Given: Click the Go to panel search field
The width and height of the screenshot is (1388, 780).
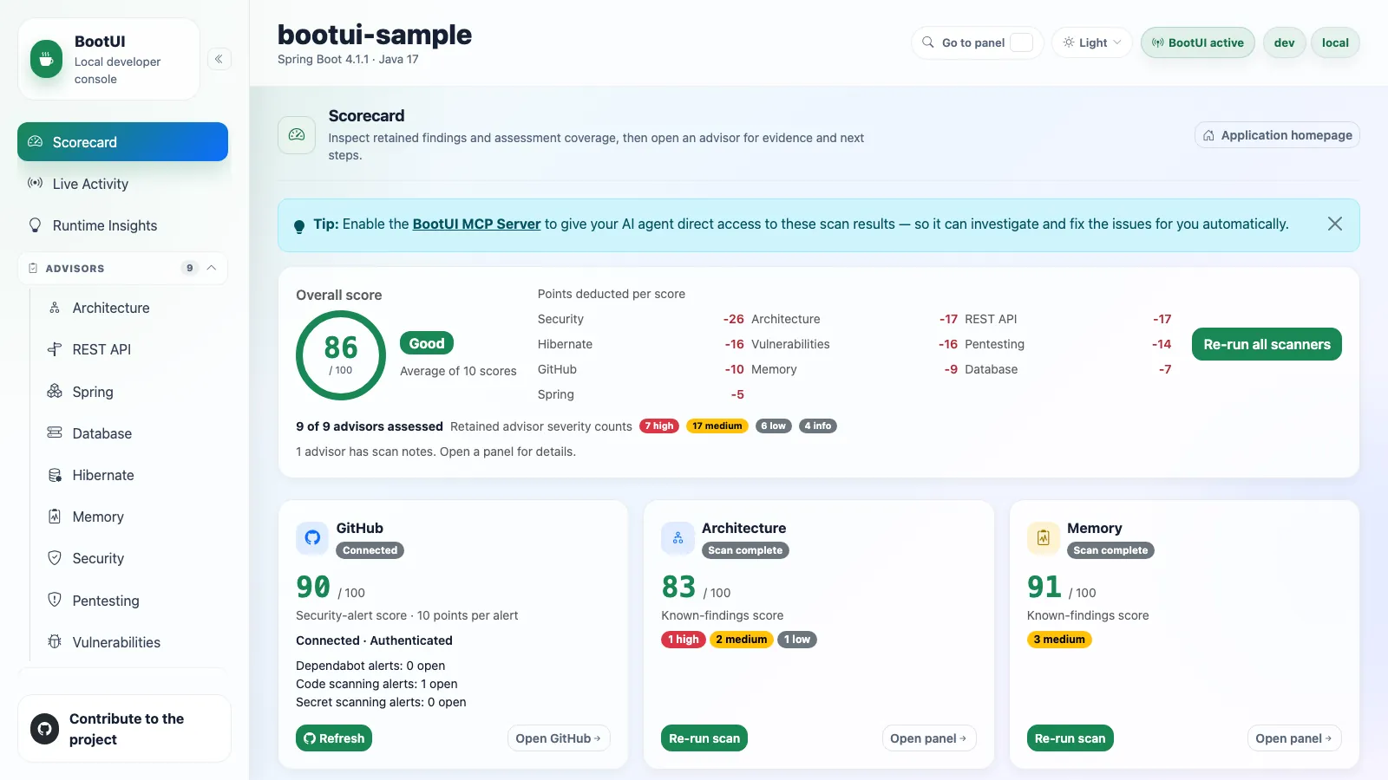Looking at the screenshot, I should [978, 42].
